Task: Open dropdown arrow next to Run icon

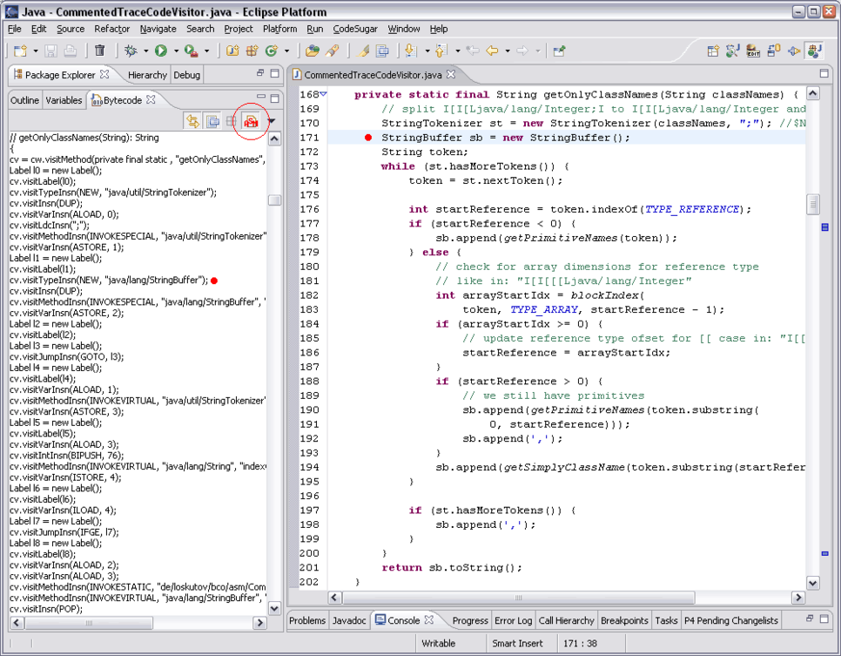Action: [x=176, y=51]
